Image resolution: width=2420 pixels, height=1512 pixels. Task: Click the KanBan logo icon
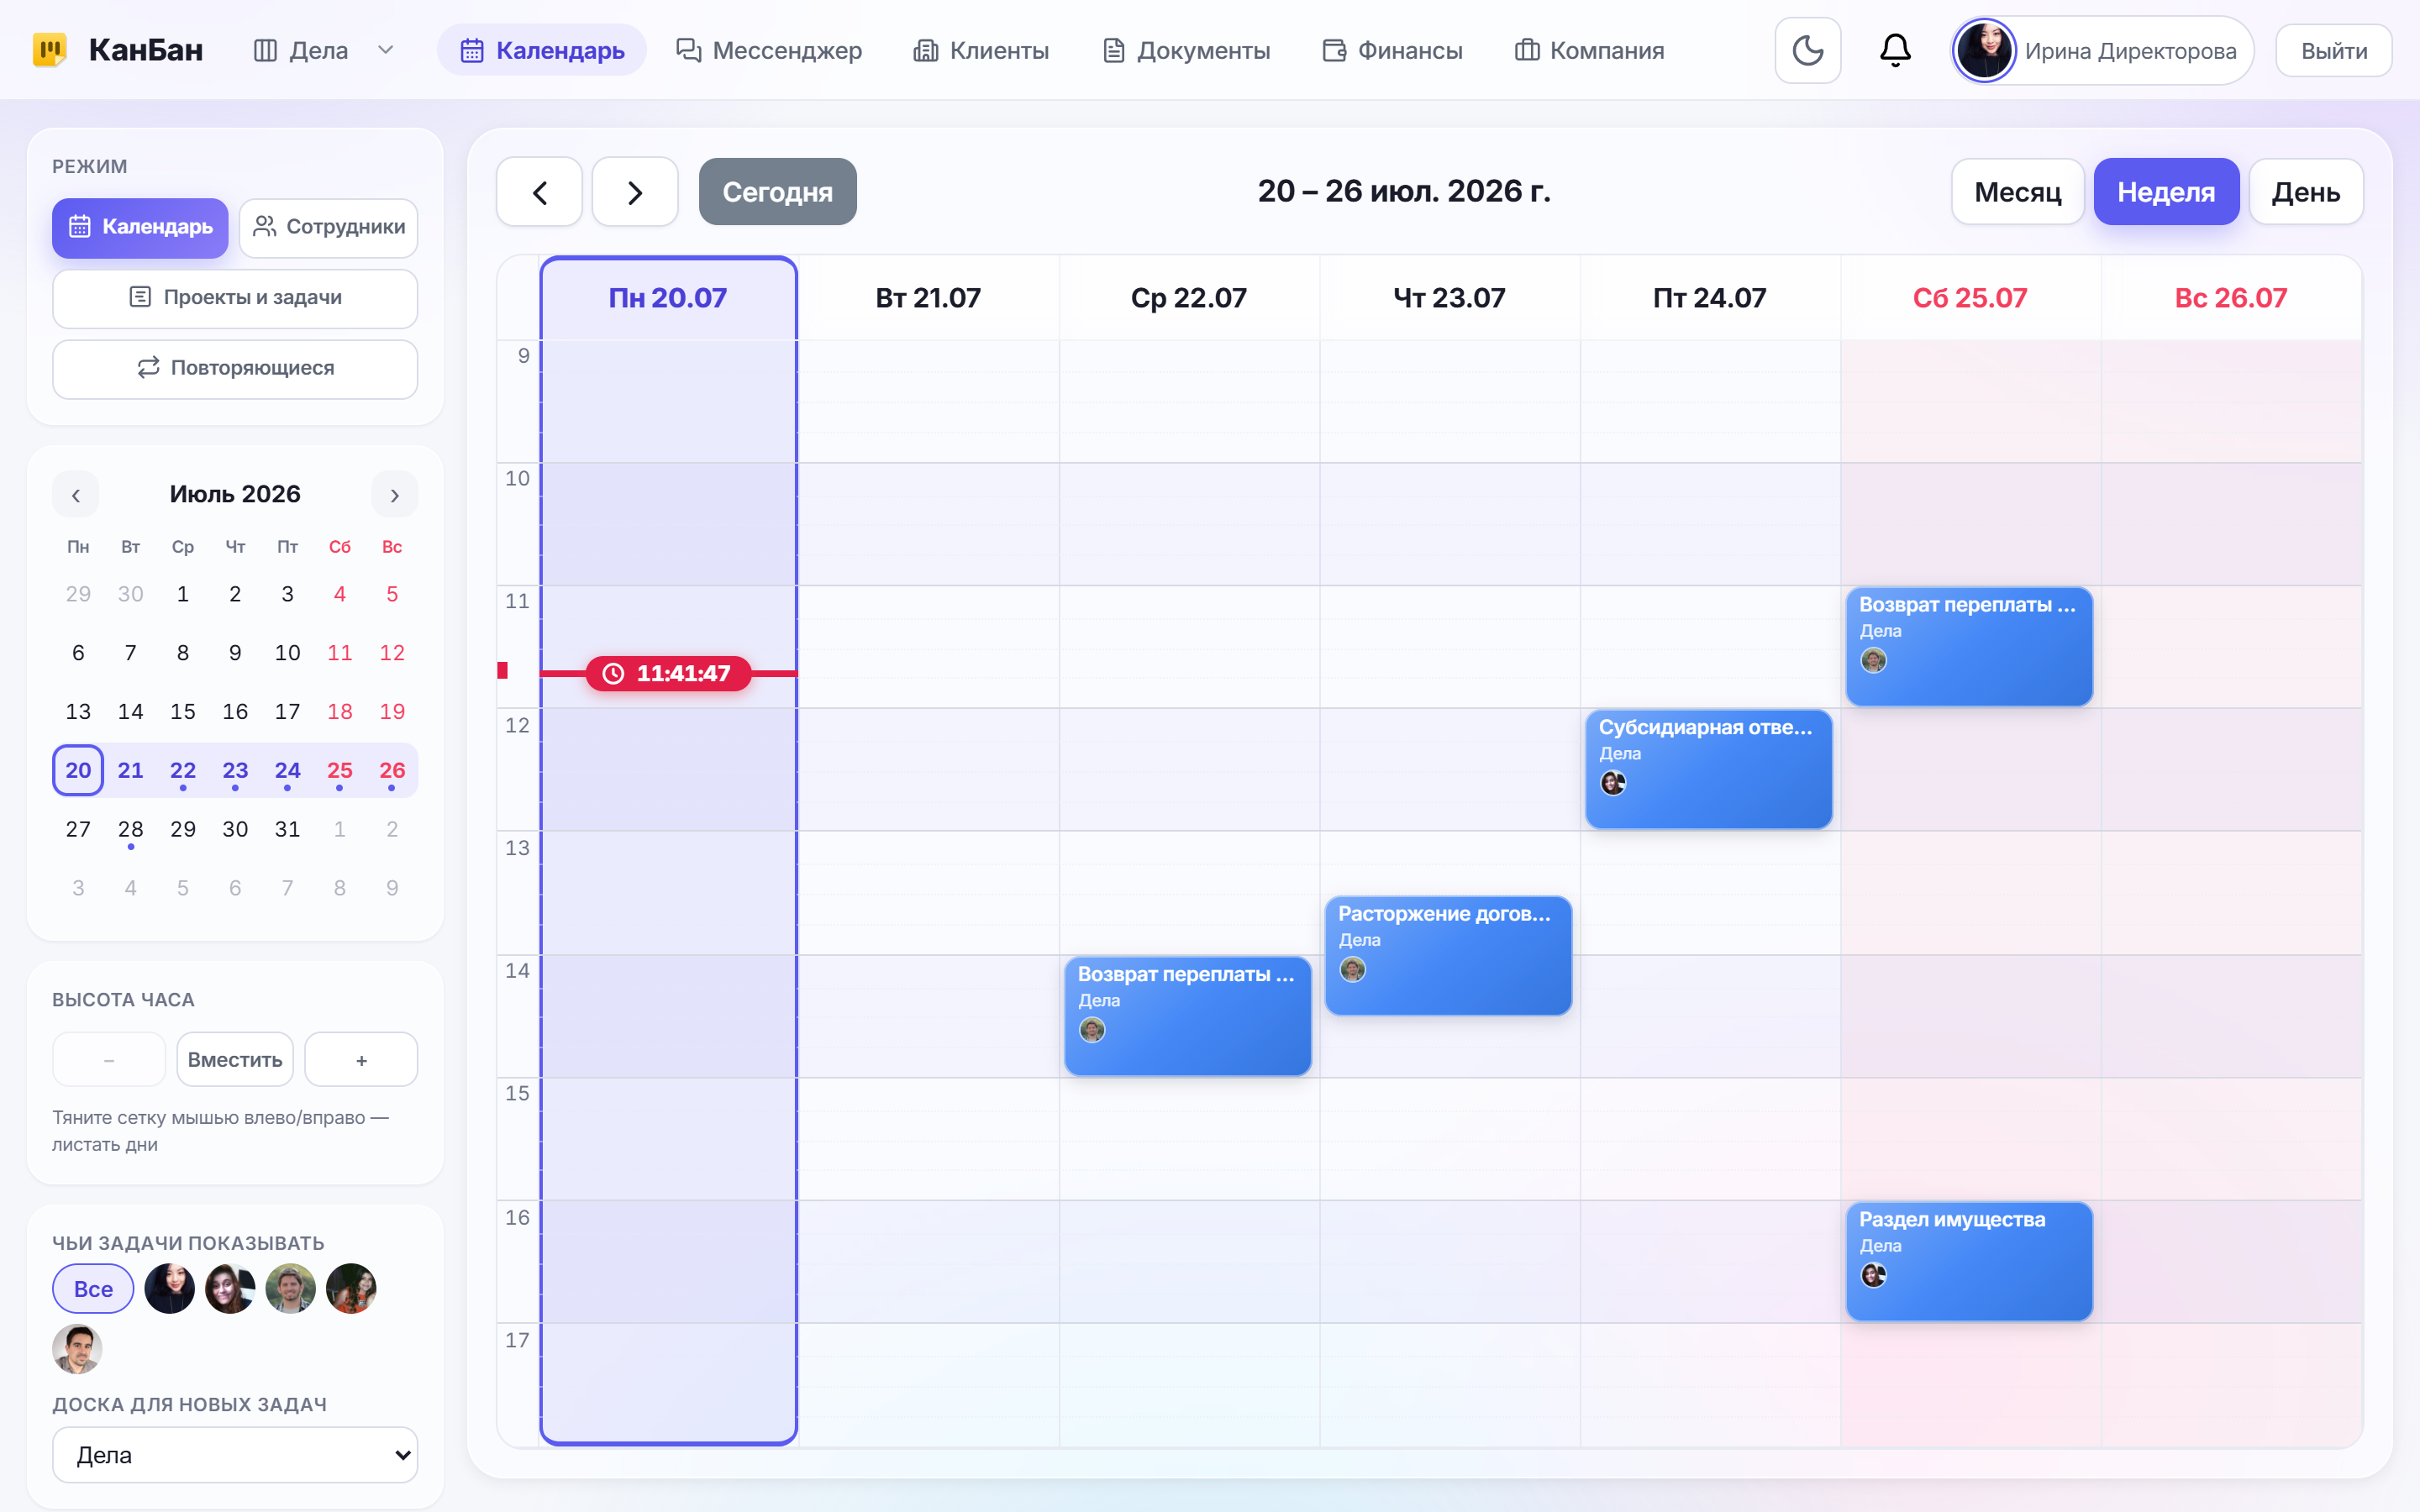point(50,50)
